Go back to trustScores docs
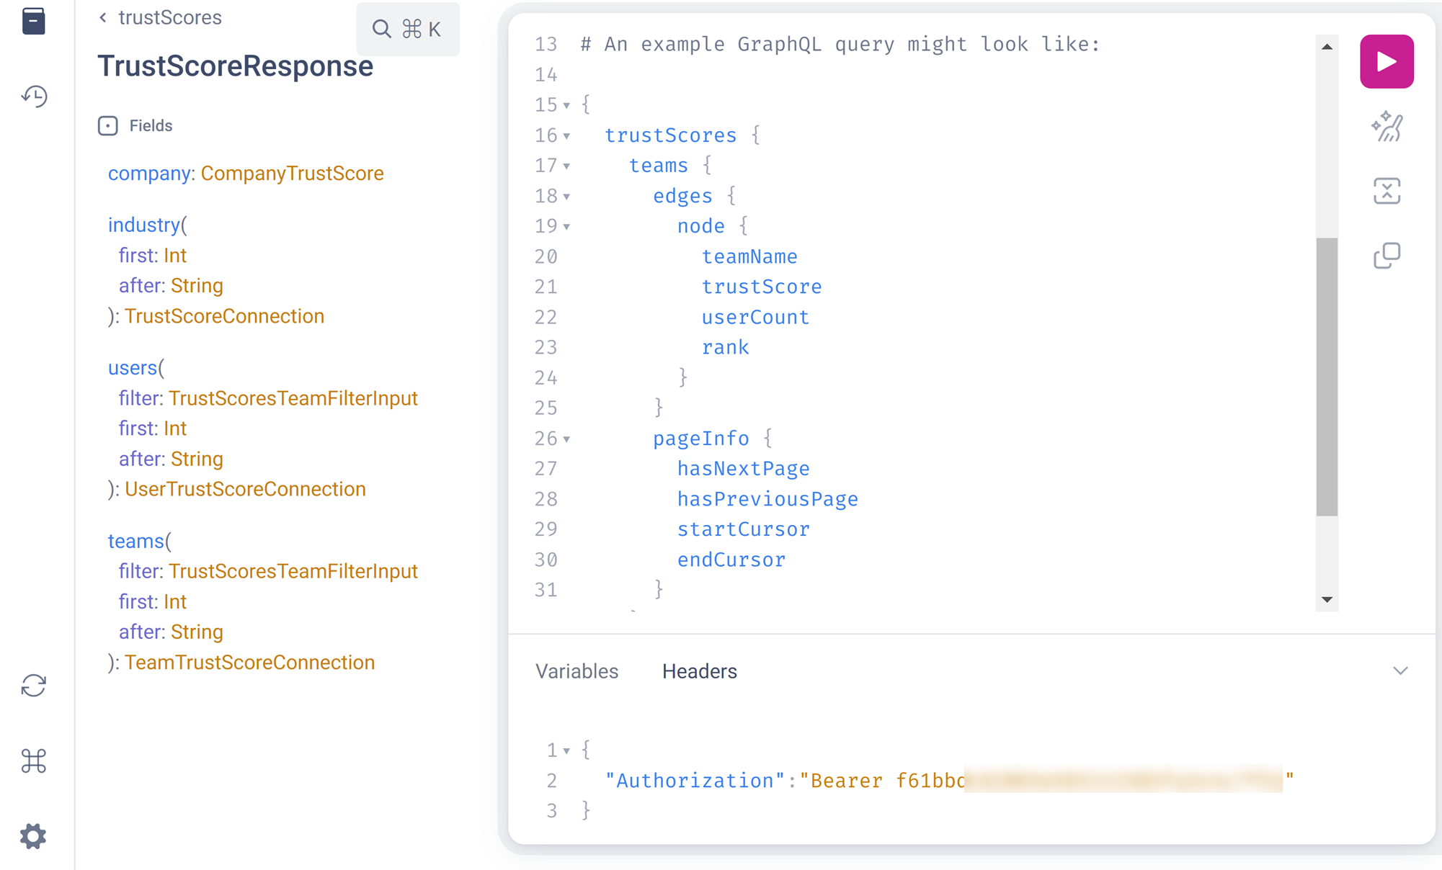Screen dimensions: 1442x870 [x=161, y=18]
